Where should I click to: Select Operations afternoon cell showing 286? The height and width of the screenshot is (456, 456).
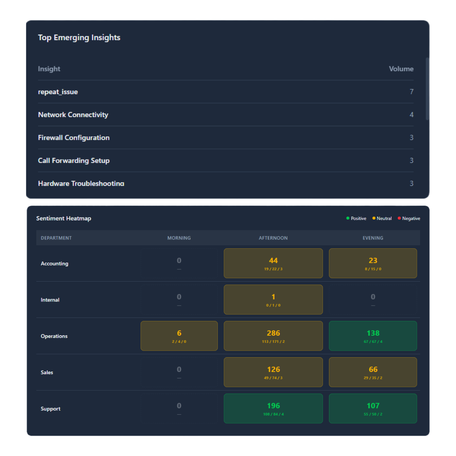point(273,336)
